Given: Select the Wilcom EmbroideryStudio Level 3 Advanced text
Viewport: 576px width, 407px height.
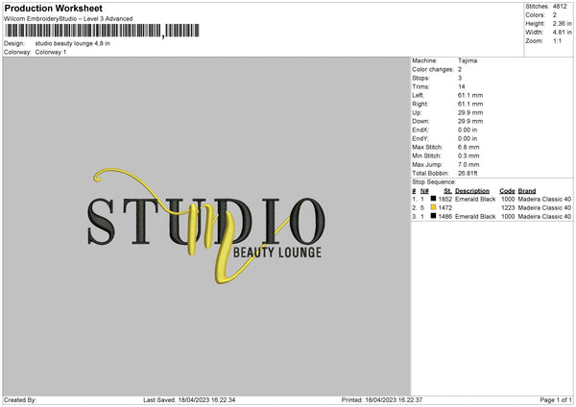Looking at the screenshot, I should (68, 19).
